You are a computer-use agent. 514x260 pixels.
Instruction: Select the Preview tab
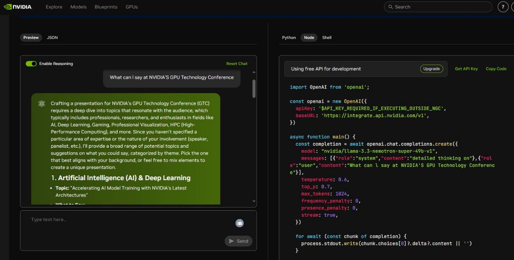pyautogui.click(x=30, y=37)
